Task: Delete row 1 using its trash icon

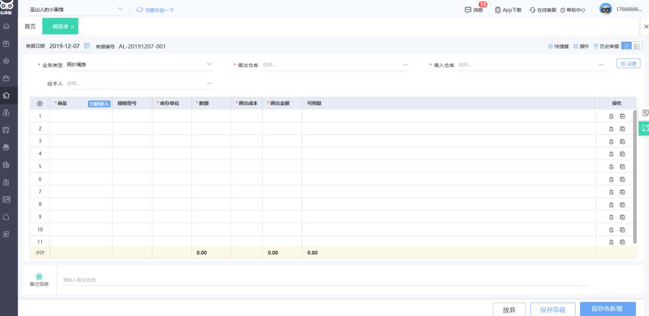Action: (611, 116)
